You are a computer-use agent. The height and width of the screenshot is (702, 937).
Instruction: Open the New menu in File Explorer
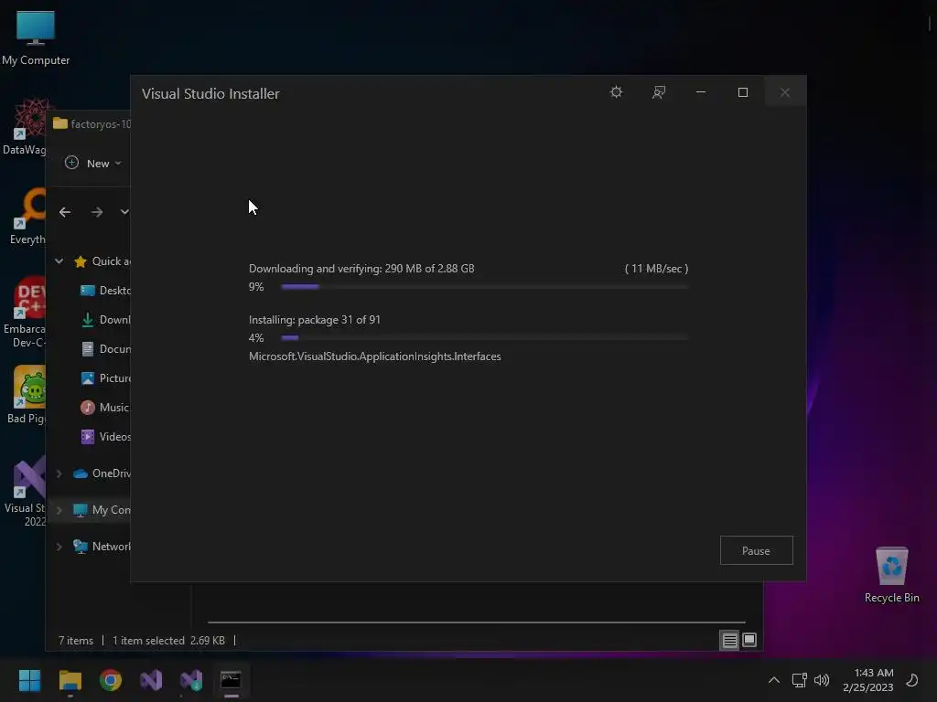tap(92, 163)
